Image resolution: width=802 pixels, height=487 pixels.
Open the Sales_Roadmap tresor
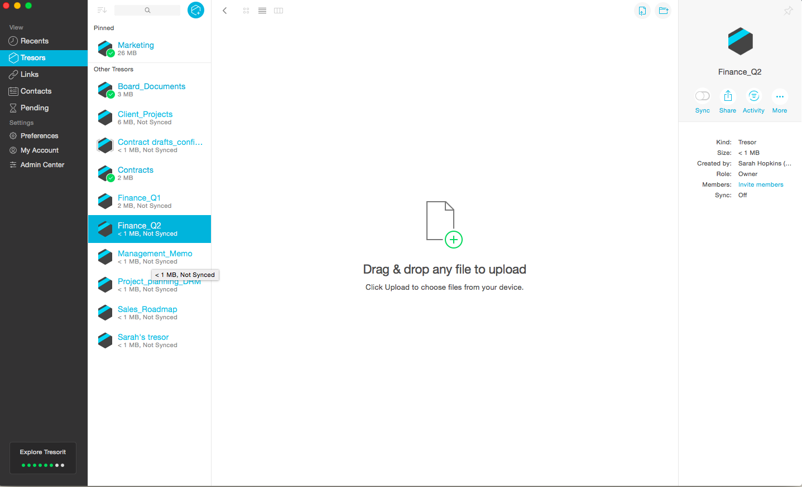click(x=150, y=313)
